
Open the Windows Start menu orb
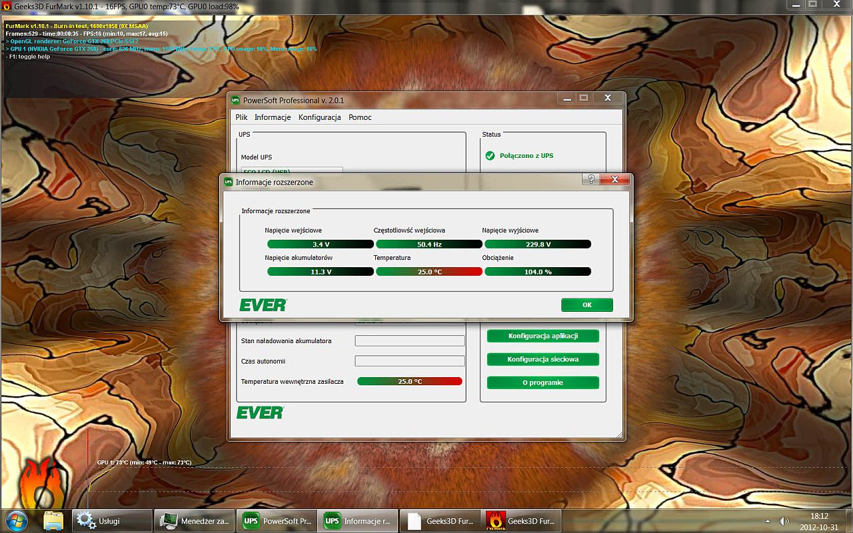coord(16,520)
